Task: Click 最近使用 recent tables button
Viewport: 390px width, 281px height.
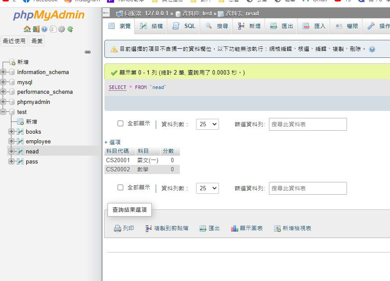Action: pyautogui.click(x=14, y=41)
